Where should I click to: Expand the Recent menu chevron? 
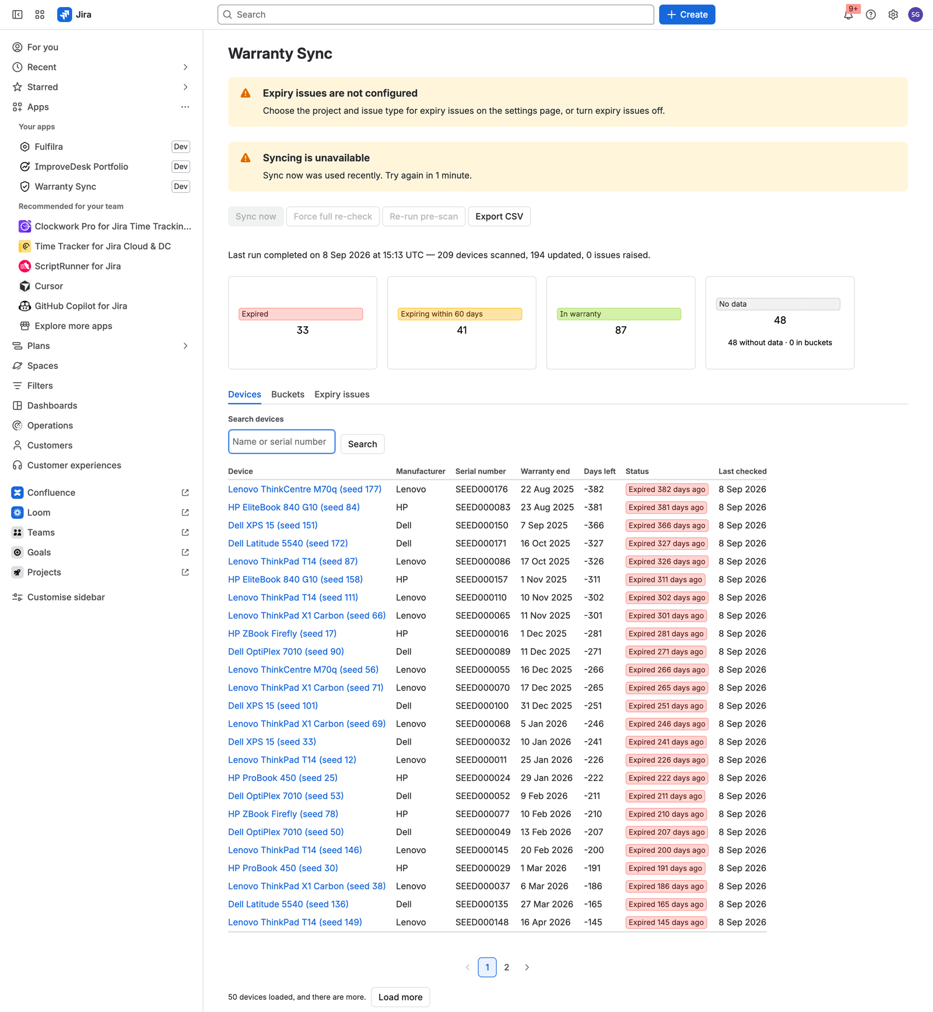[185, 67]
